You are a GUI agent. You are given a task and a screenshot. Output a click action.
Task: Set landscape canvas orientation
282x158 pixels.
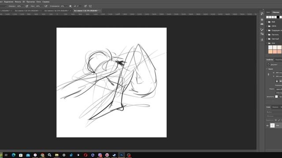[280, 81]
